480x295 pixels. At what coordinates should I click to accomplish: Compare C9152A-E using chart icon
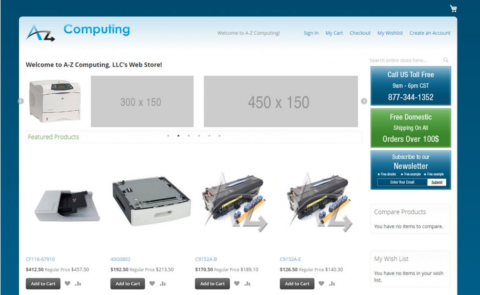pyautogui.click(x=332, y=283)
